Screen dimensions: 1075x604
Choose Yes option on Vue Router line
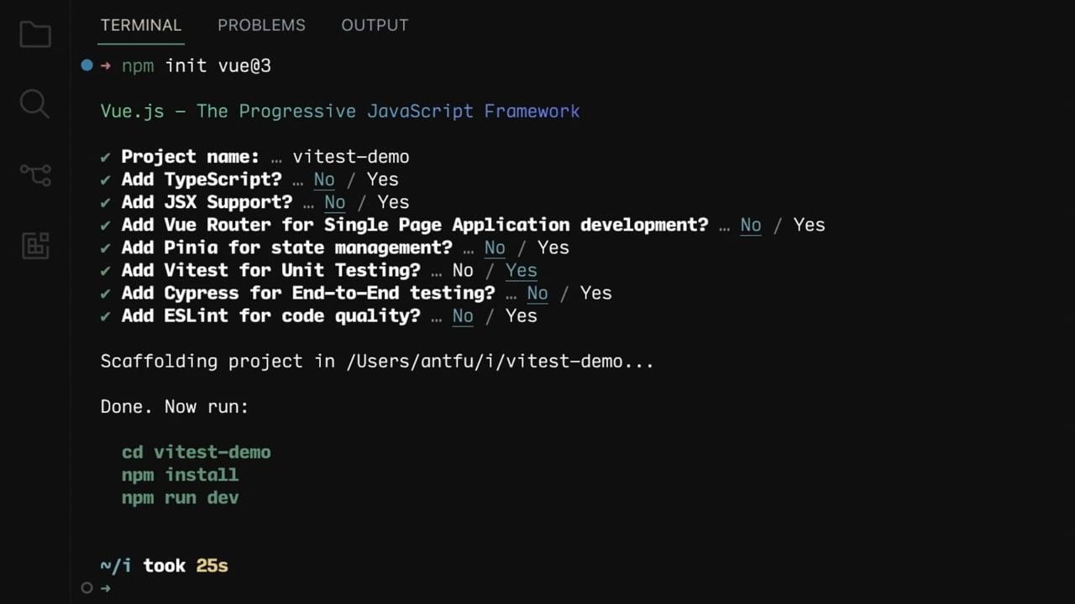[x=809, y=225]
